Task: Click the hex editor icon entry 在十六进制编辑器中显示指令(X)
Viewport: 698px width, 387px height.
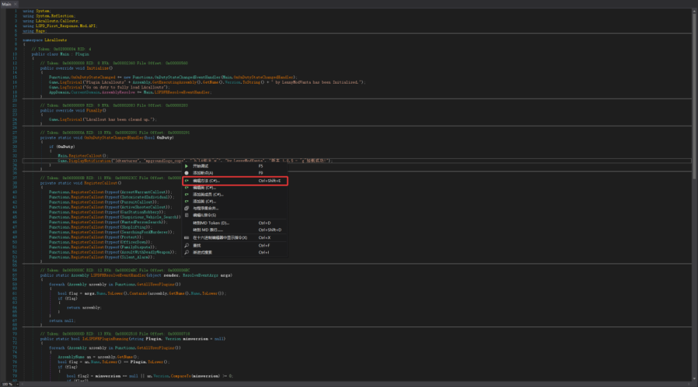Action: (x=235, y=238)
